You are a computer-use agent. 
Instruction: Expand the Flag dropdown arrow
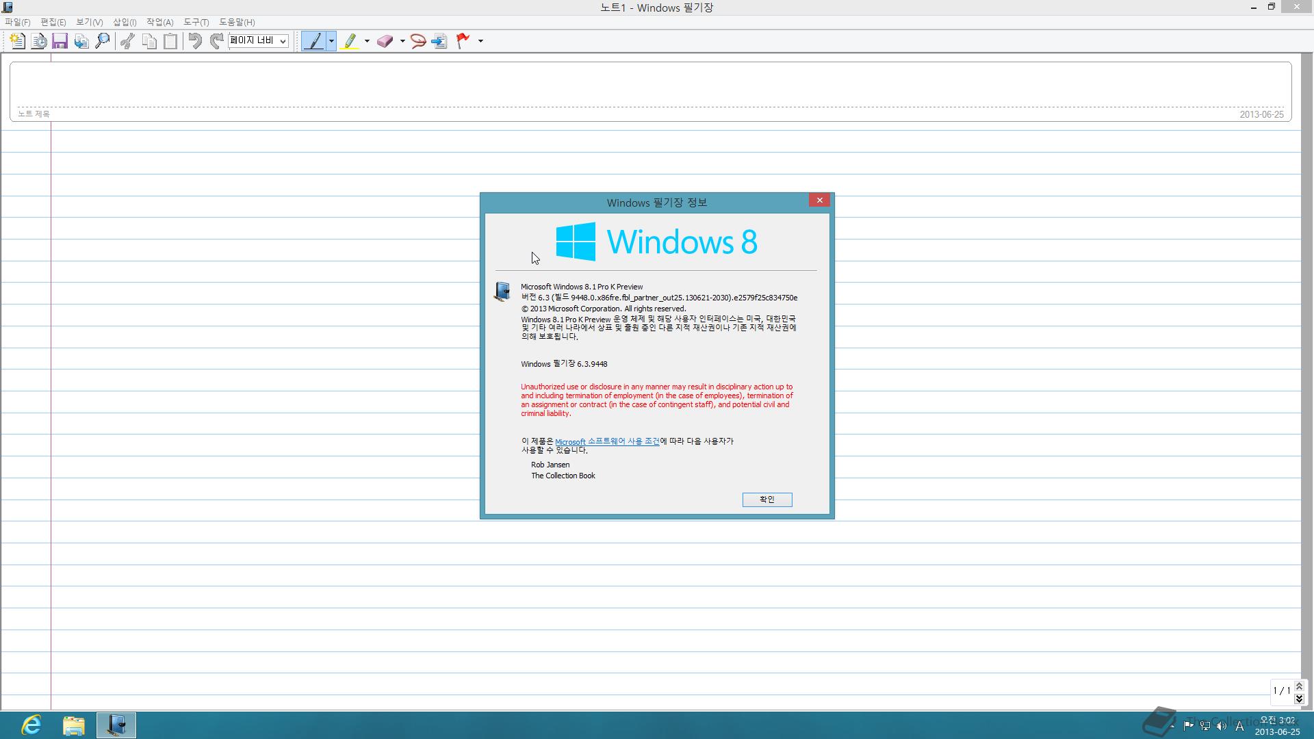(480, 41)
